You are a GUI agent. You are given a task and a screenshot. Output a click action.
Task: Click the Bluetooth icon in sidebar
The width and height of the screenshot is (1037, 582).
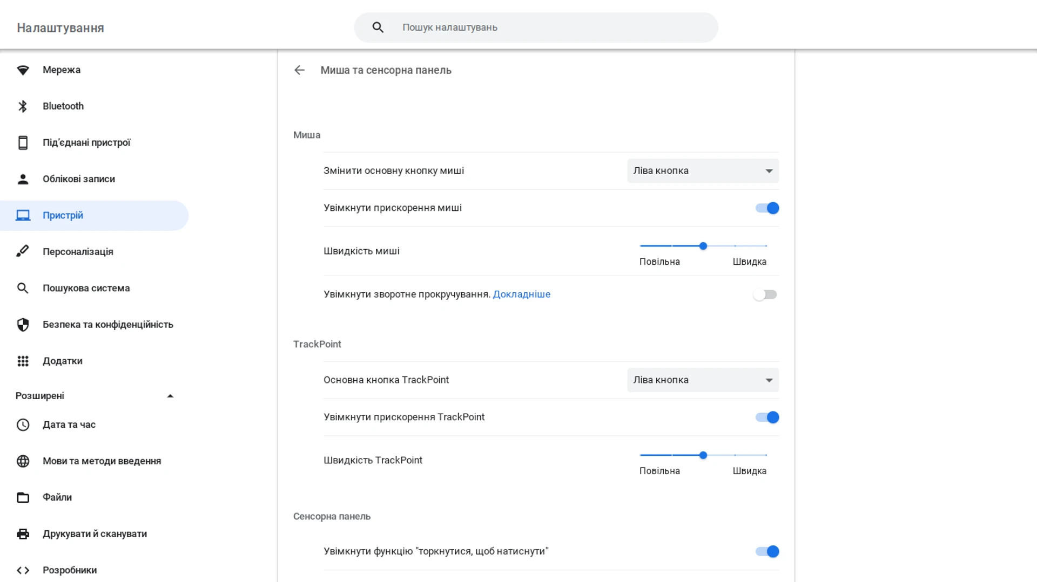coord(23,106)
